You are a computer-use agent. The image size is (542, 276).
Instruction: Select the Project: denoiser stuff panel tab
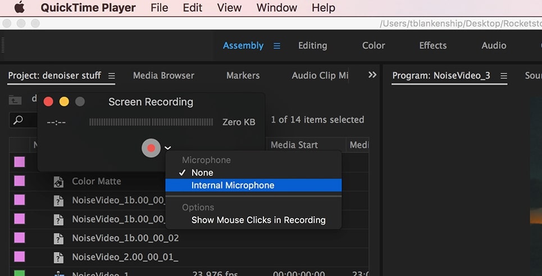(x=54, y=76)
